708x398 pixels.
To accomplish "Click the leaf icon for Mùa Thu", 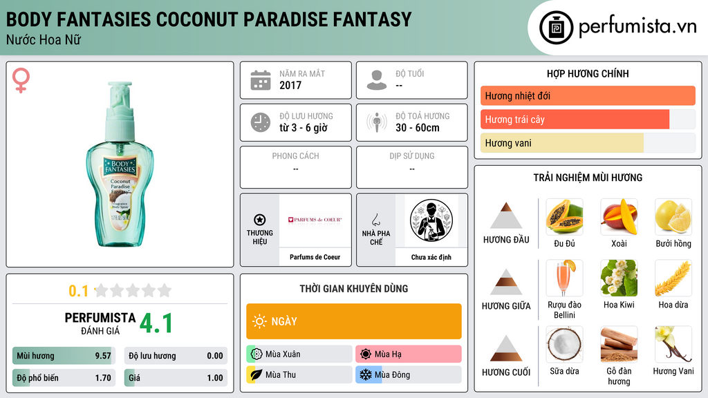I will click(x=257, y=375).
